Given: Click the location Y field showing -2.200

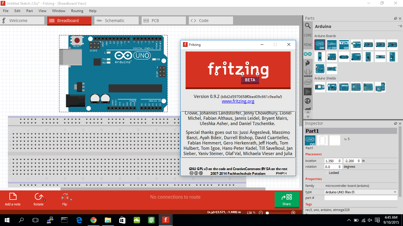Looking at the screenshot, I should point(352,161).
